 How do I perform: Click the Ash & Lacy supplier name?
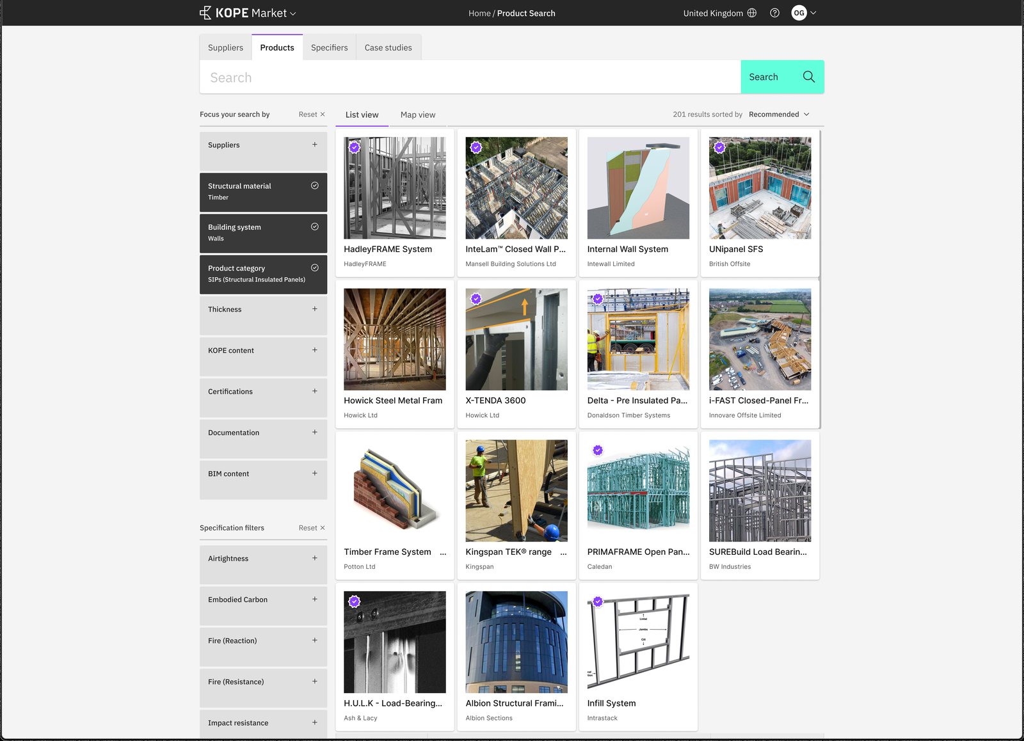(360, 718)
